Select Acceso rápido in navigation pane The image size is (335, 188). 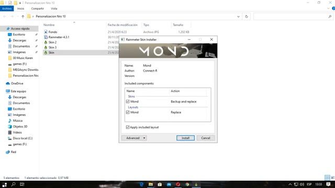coord(20,29)
